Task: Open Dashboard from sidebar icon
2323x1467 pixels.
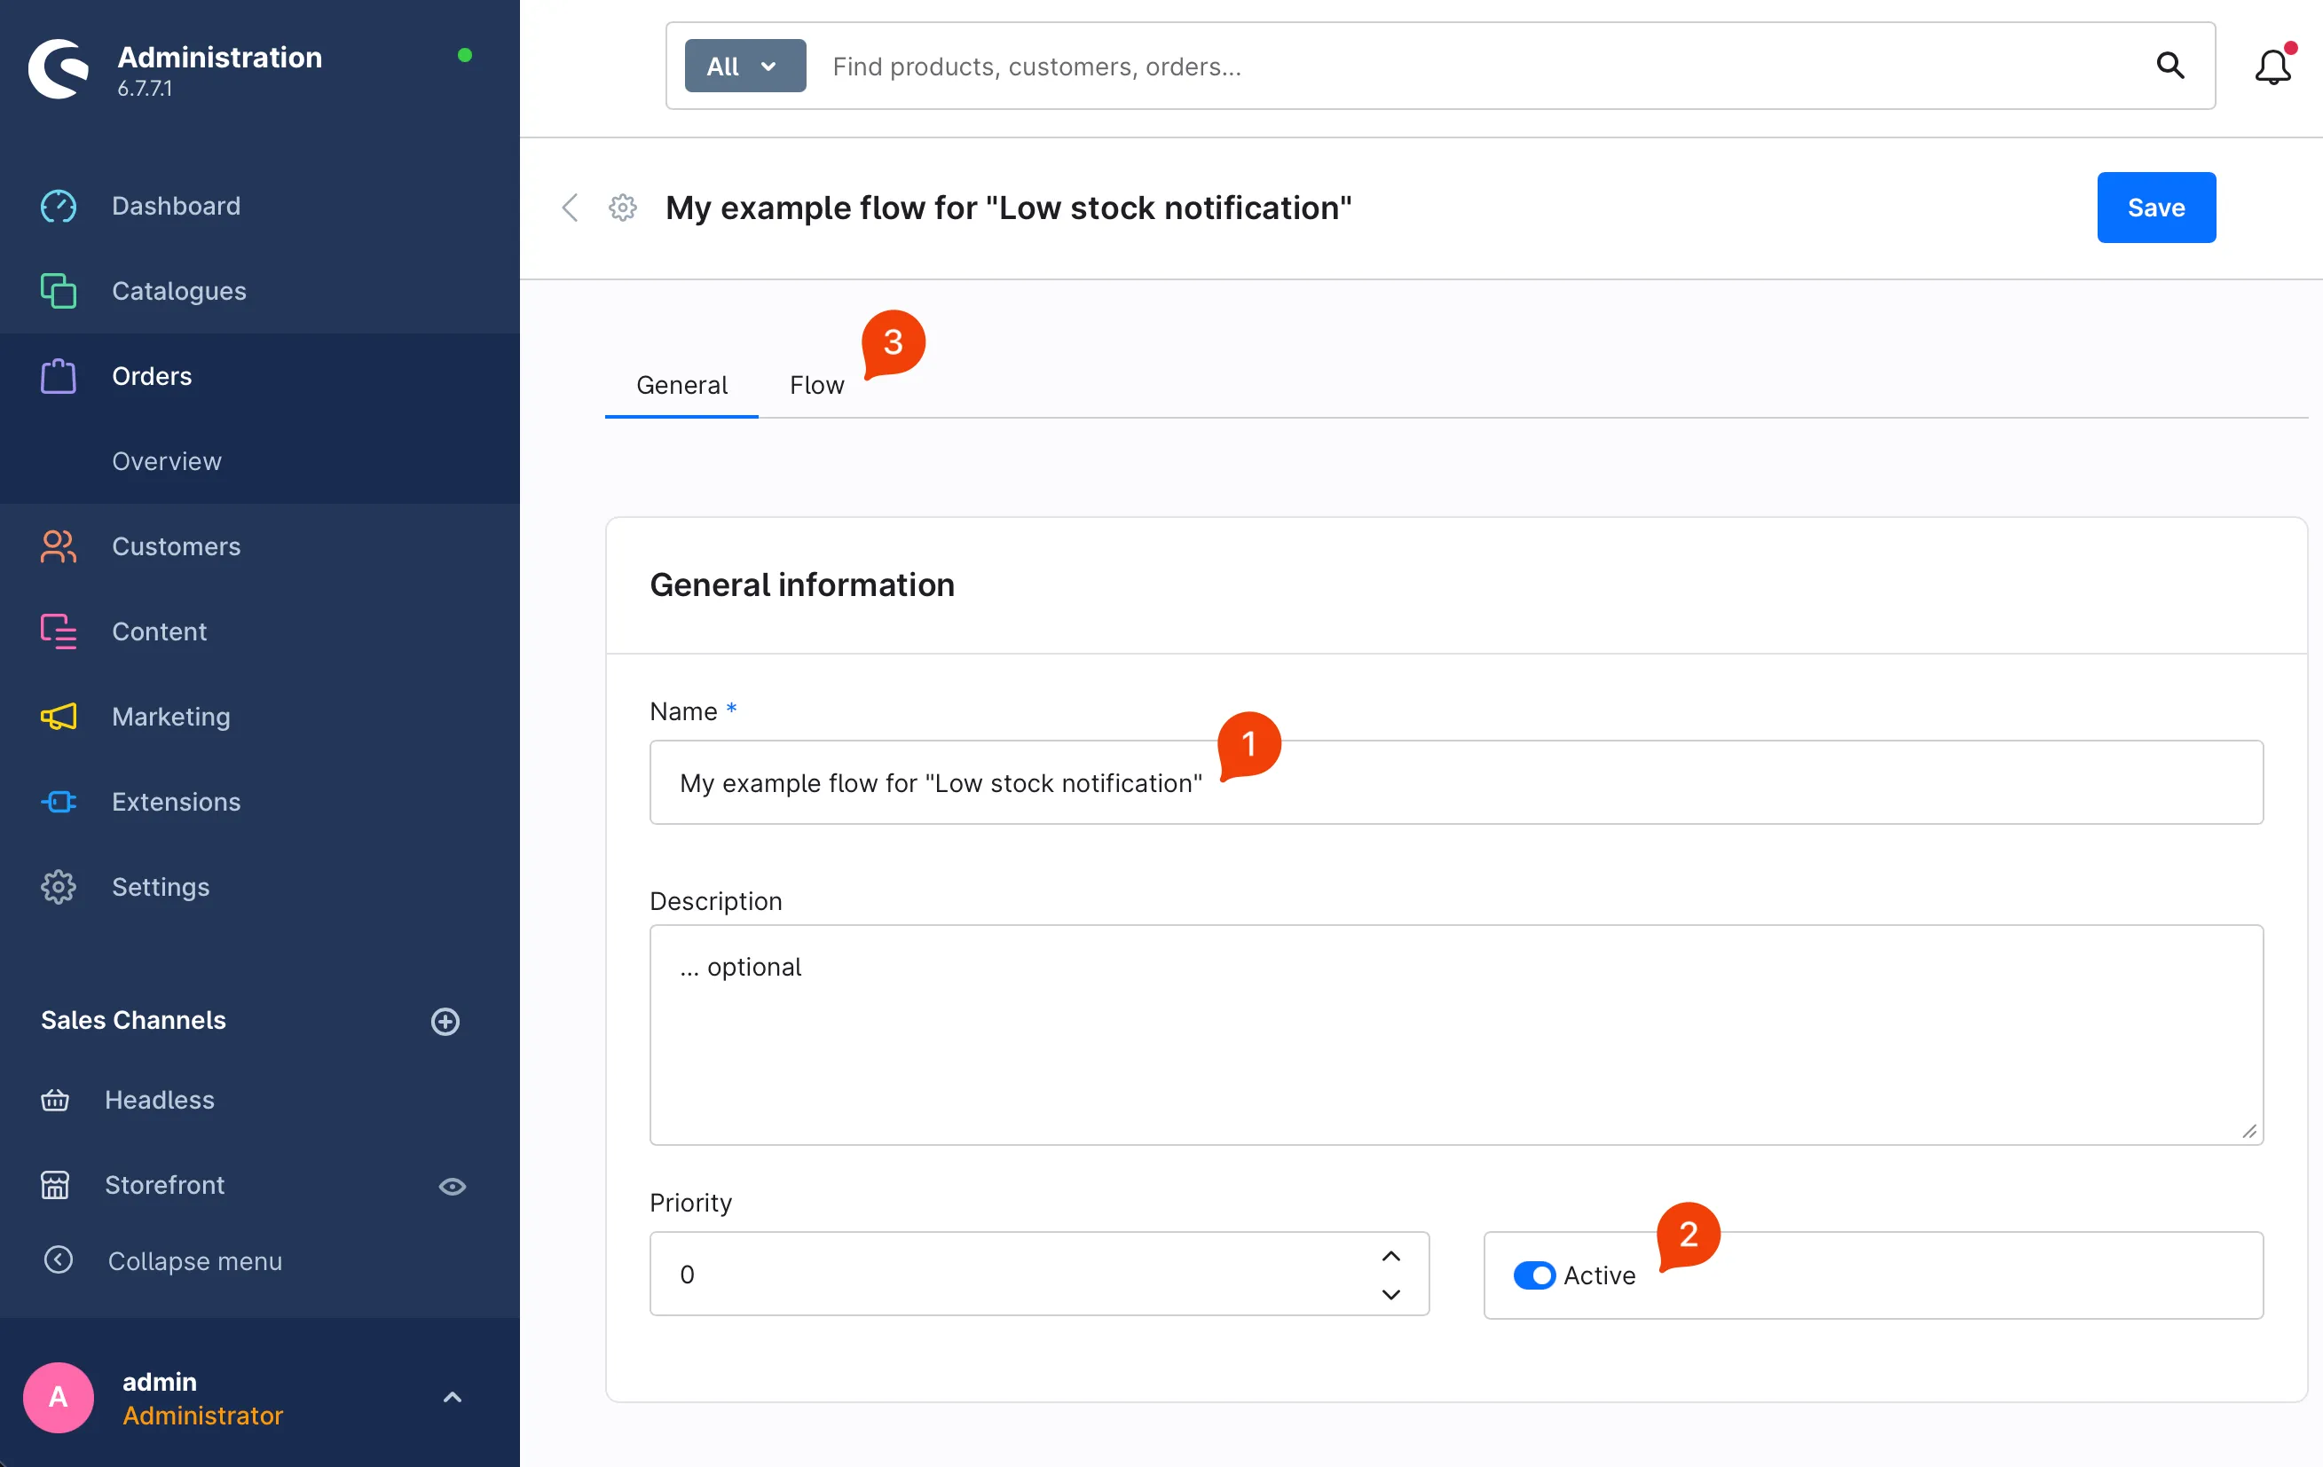Action: (58, 206)
